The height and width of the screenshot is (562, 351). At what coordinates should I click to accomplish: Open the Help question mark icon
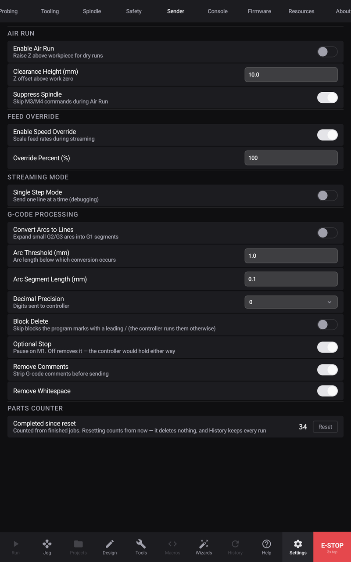266,544
